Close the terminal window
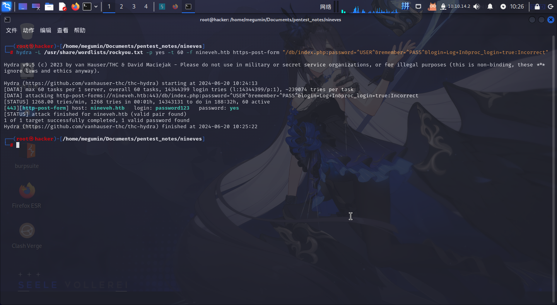This screenshot has height=305, width=557. (x=551, y=20)
